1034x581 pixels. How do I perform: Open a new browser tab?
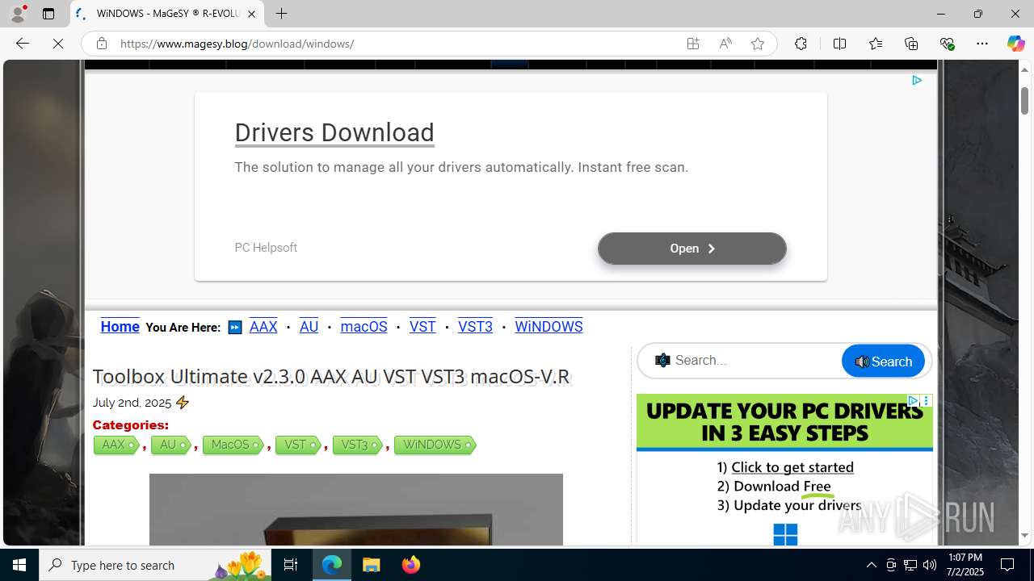tap(281, 14)
